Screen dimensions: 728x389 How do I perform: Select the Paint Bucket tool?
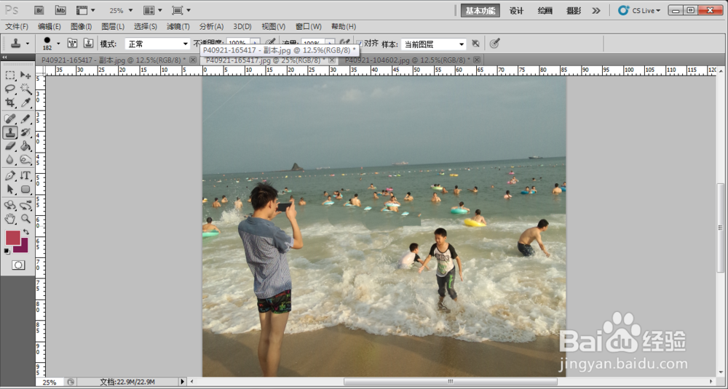pyautogui.click(x=25, y=146)
